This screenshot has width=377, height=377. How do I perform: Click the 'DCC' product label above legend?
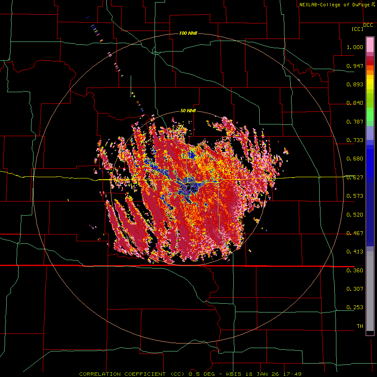[368, 25]
